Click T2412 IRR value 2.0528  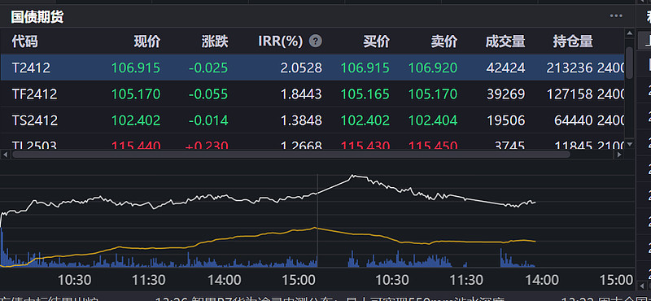tap(301, 68)
